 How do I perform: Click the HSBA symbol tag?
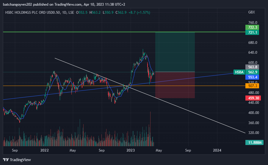(x=239, y=72)
